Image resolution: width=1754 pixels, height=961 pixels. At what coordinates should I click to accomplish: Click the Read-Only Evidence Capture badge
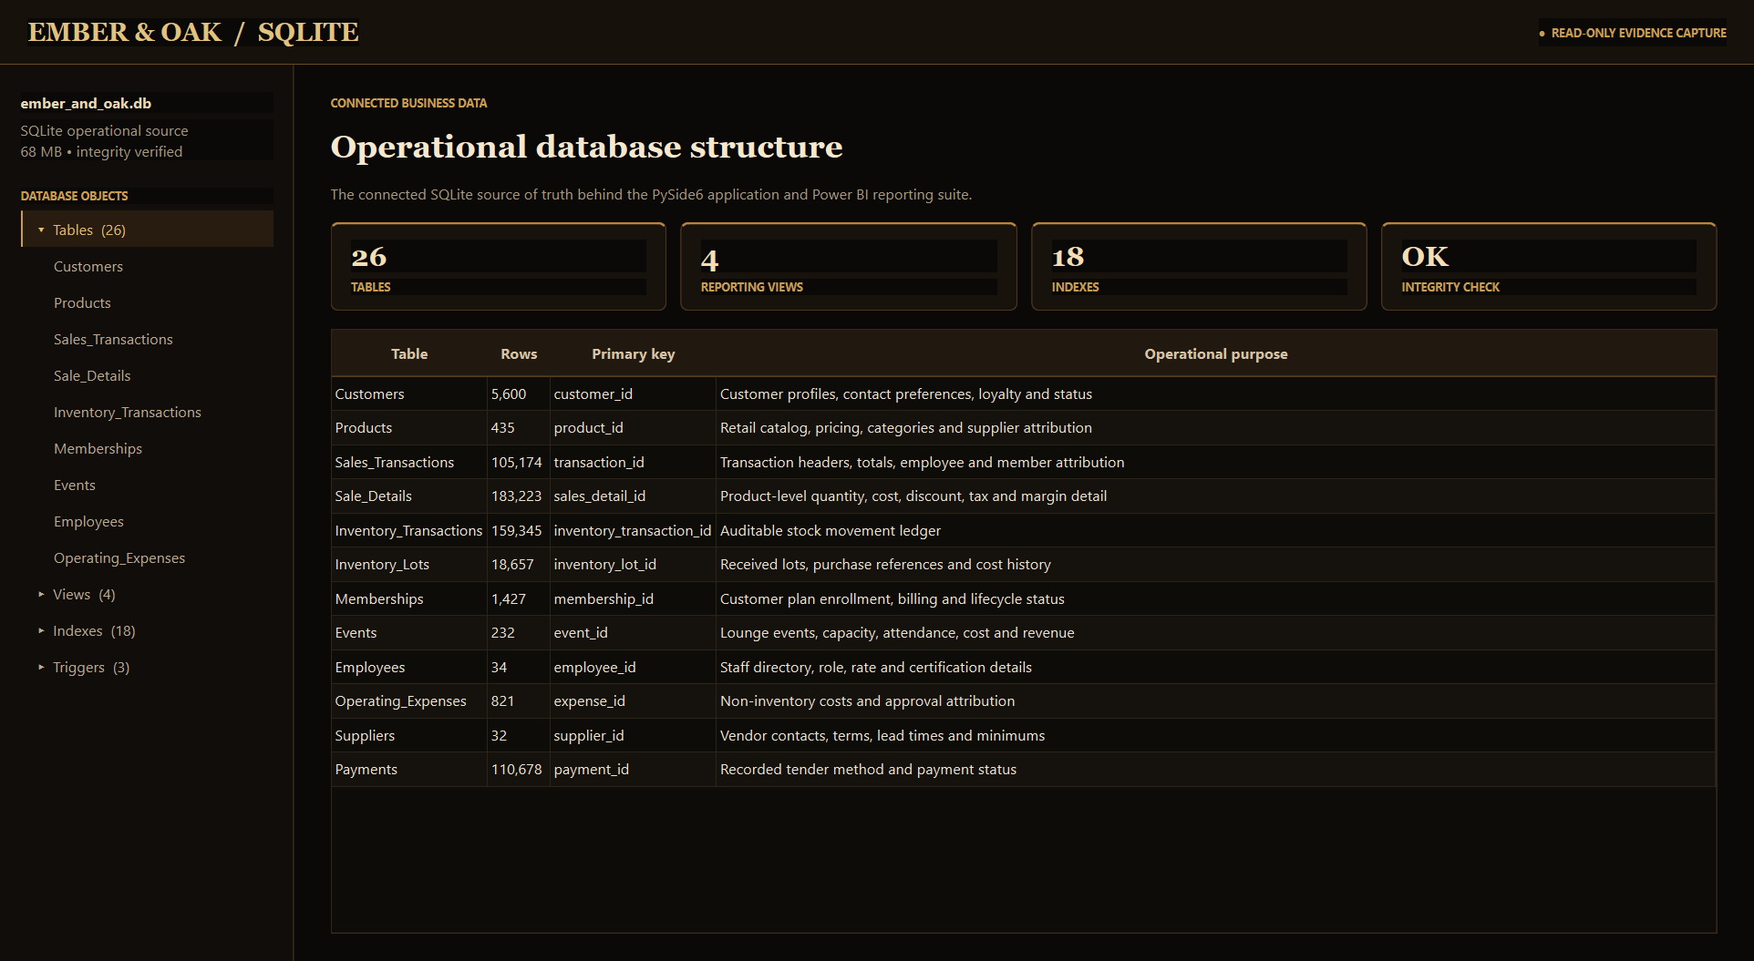(x=1633, y=33)
